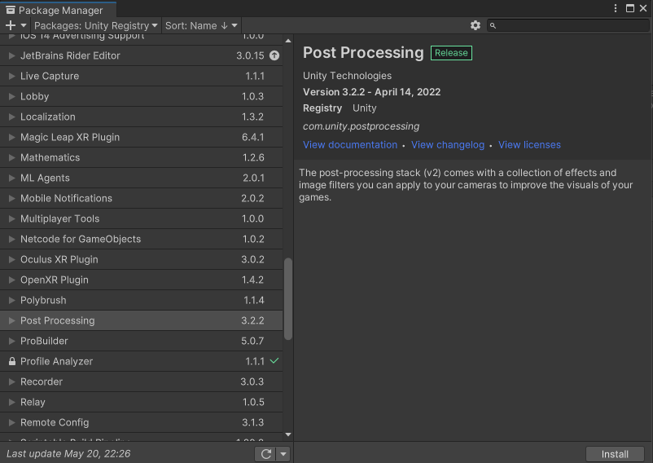Expand the Live Capture package arrow

[11, 76]
